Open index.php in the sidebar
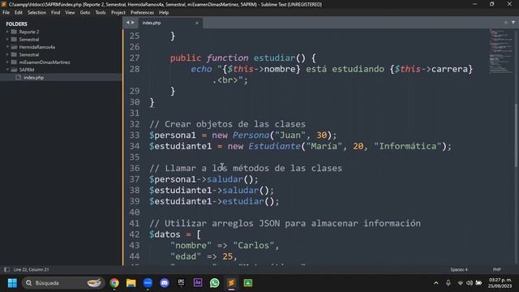Image resolution: width=519 pixels, height=292 pixels. pyautogui.click(x=33, y=78)
